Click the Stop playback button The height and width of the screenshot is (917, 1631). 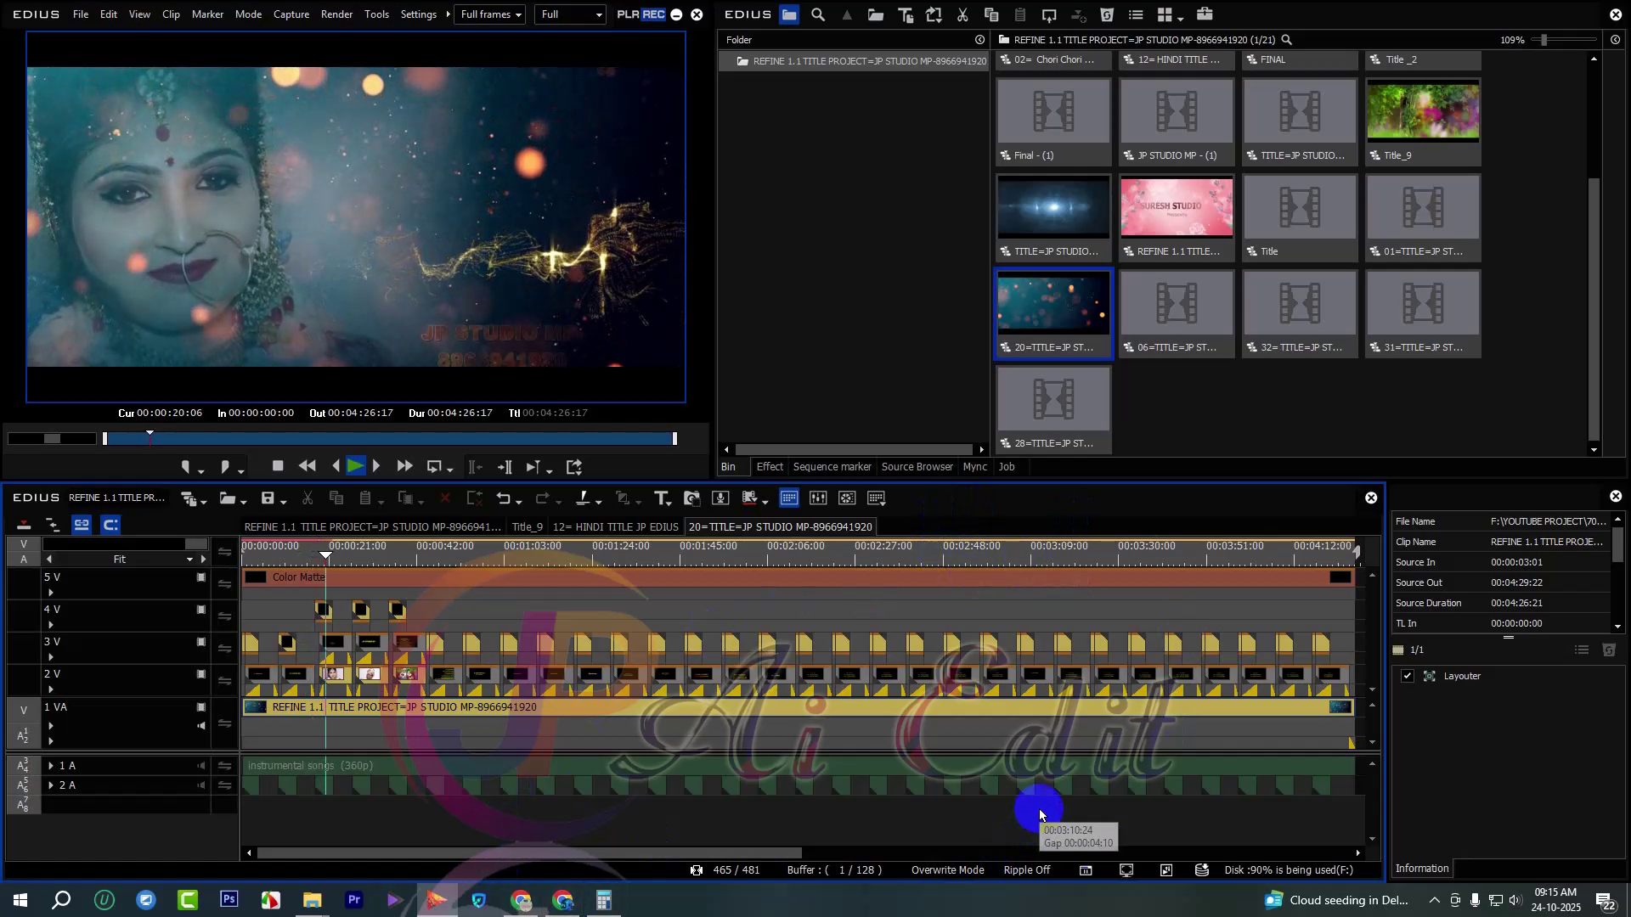tap(278, 466)
